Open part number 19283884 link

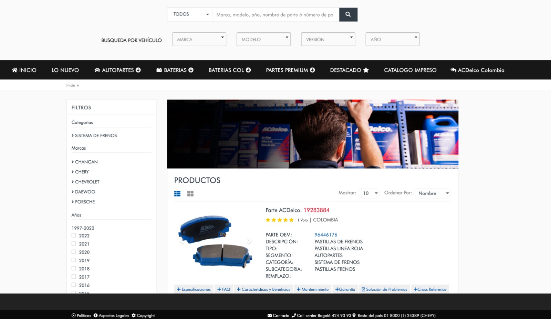click(316, 210)
